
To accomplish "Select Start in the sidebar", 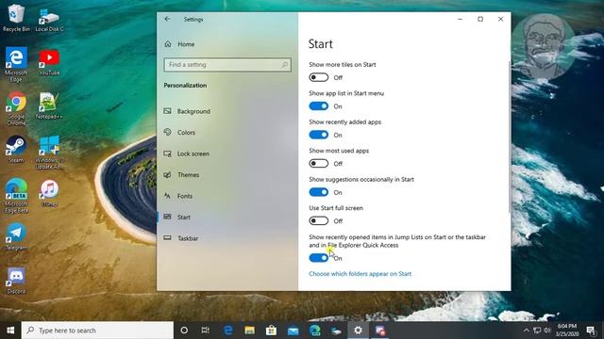I will 177,218.
